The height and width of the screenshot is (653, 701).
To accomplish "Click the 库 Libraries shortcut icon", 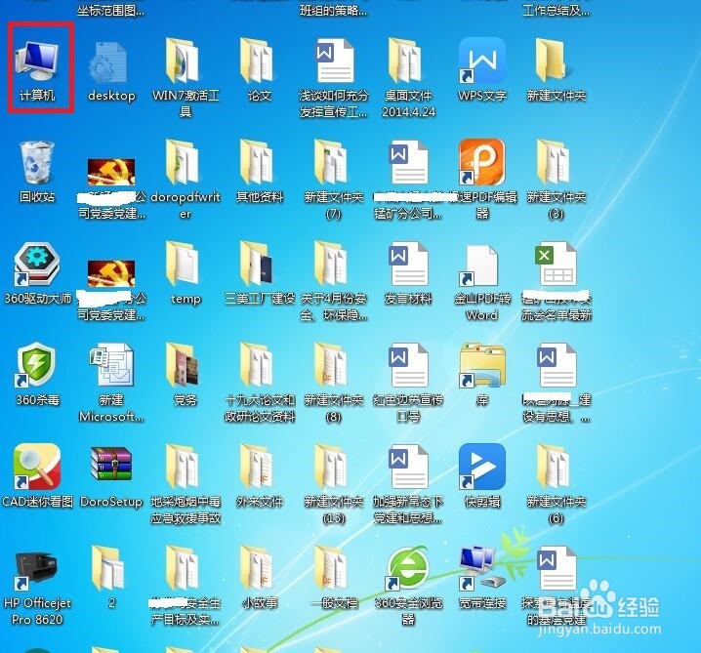I will 482,365.
